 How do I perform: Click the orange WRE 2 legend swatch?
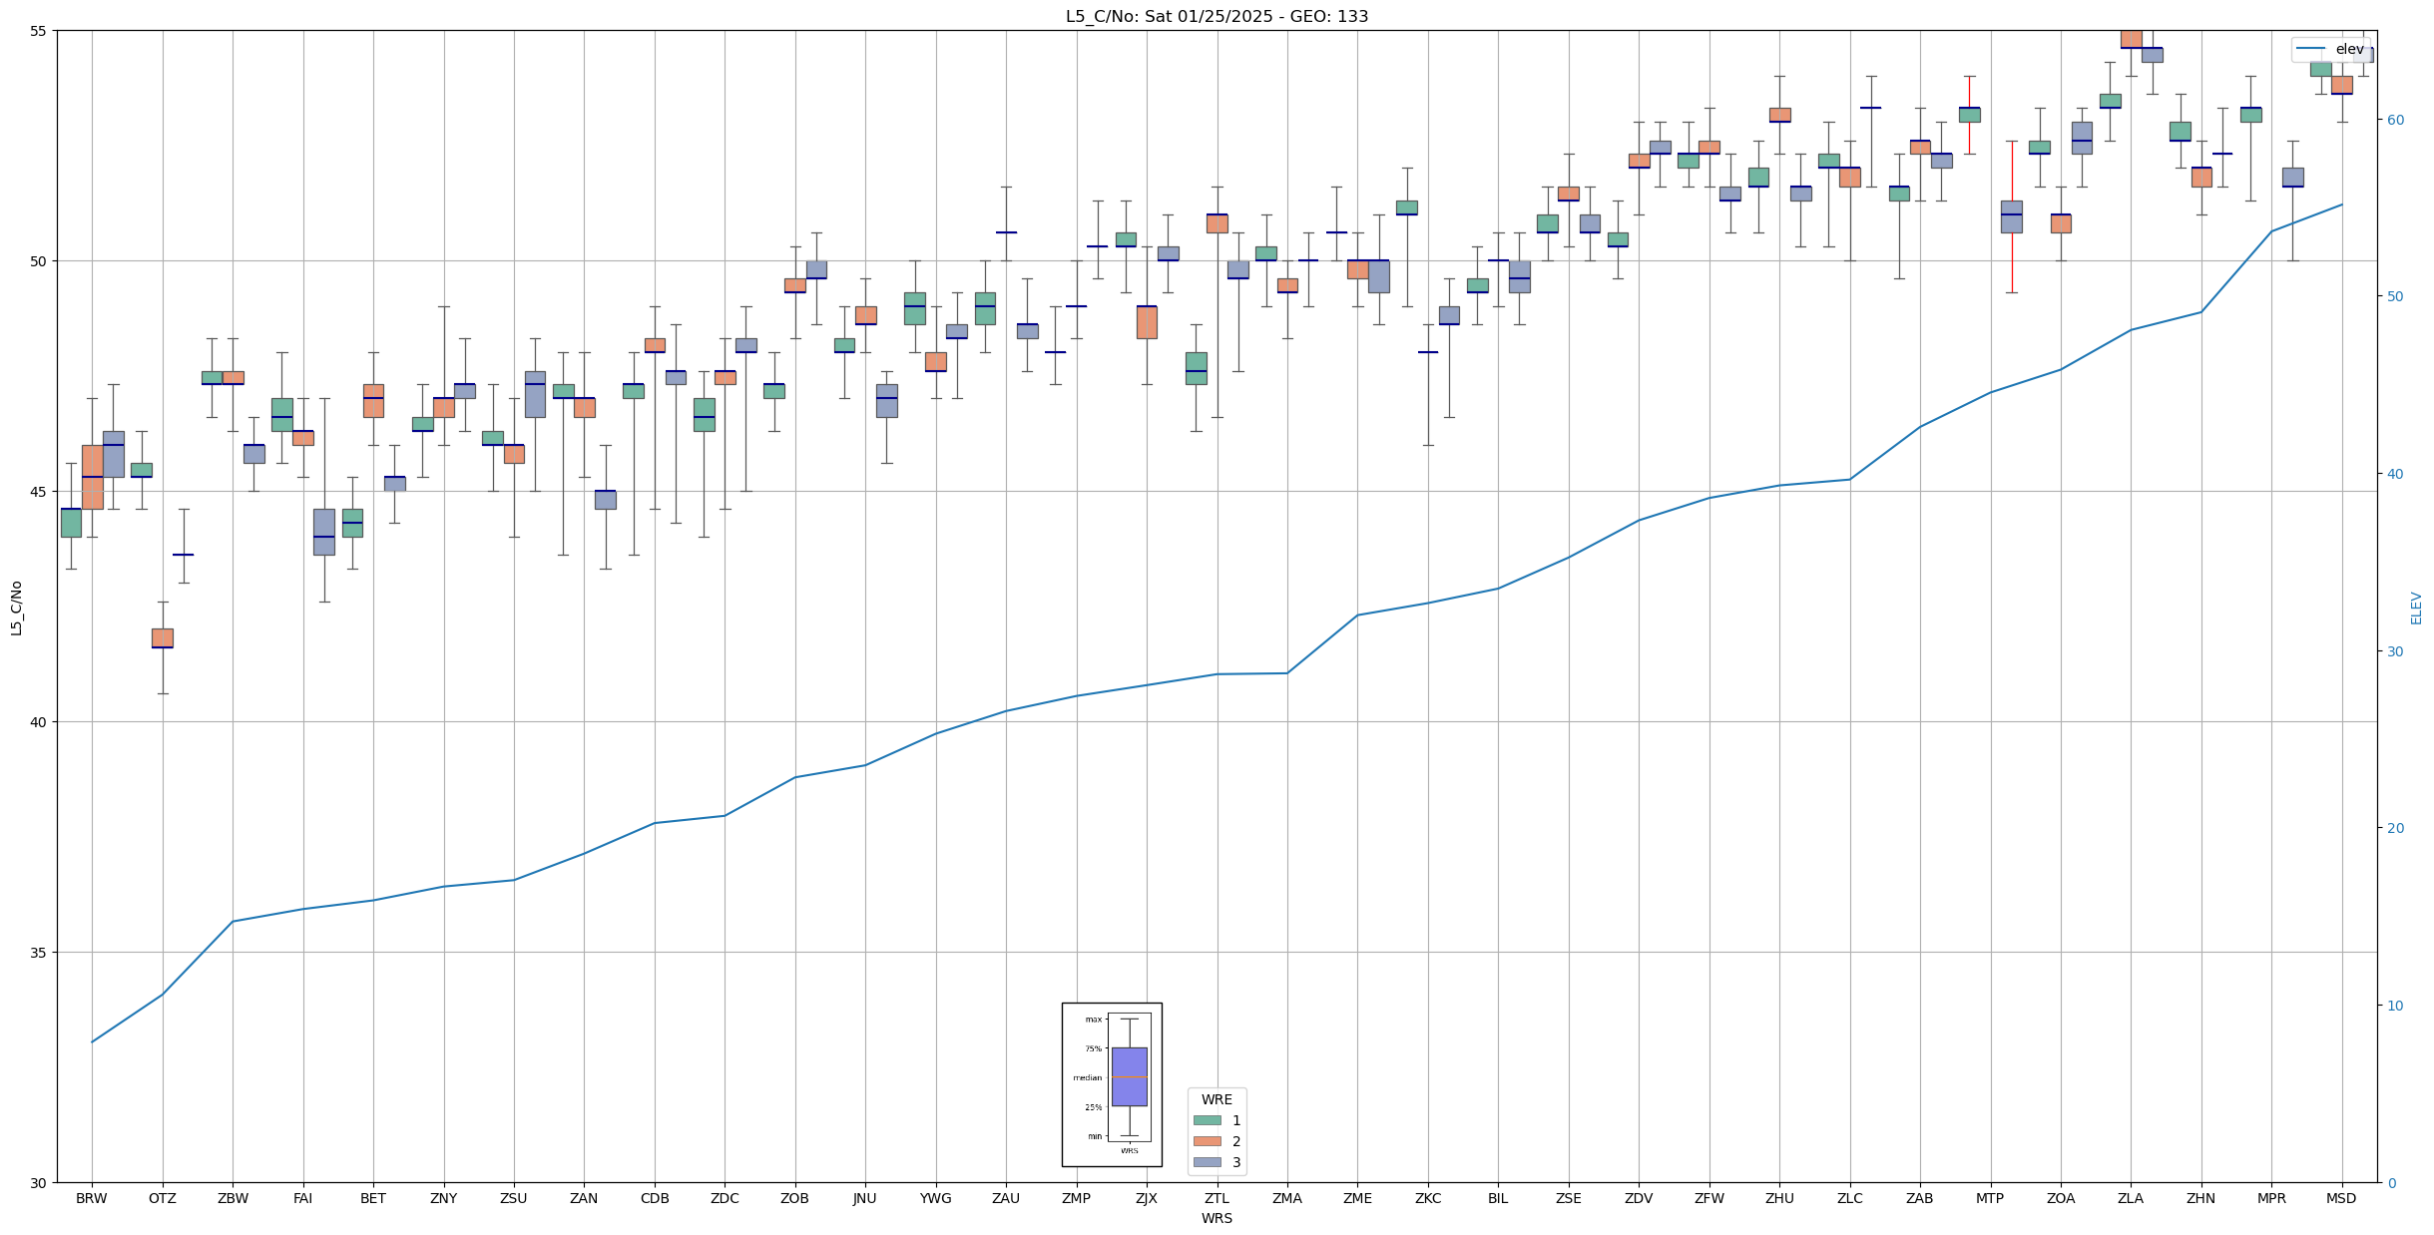1207,1141
